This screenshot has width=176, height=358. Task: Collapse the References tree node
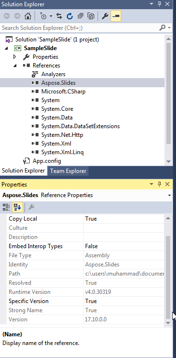(15, 66)
